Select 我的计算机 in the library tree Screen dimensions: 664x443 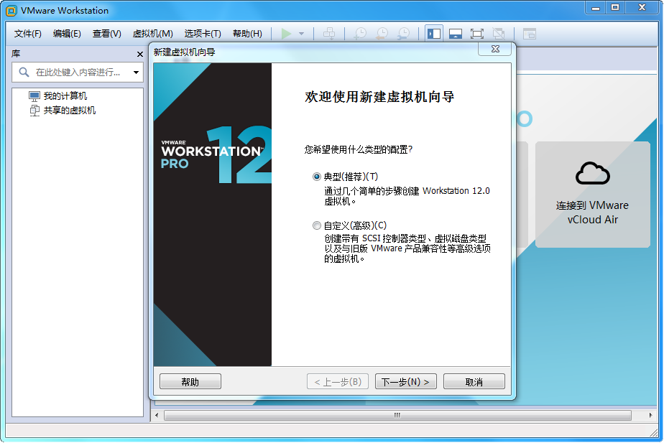[65, 96]
